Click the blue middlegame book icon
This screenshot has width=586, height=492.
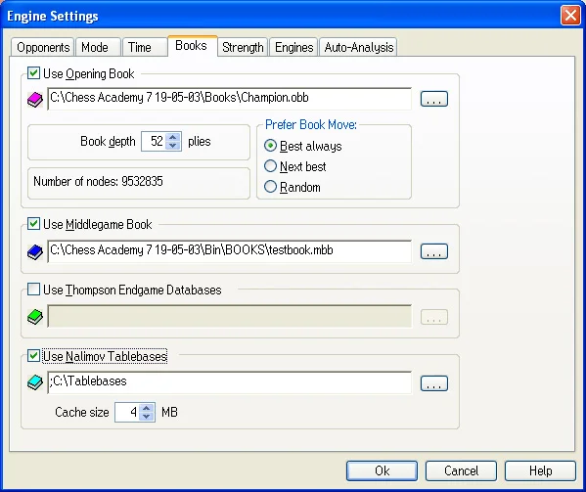(x=35, y=252)
